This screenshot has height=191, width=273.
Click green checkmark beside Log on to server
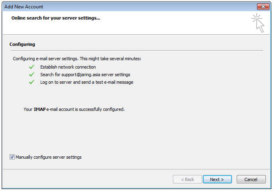(32, 82)
